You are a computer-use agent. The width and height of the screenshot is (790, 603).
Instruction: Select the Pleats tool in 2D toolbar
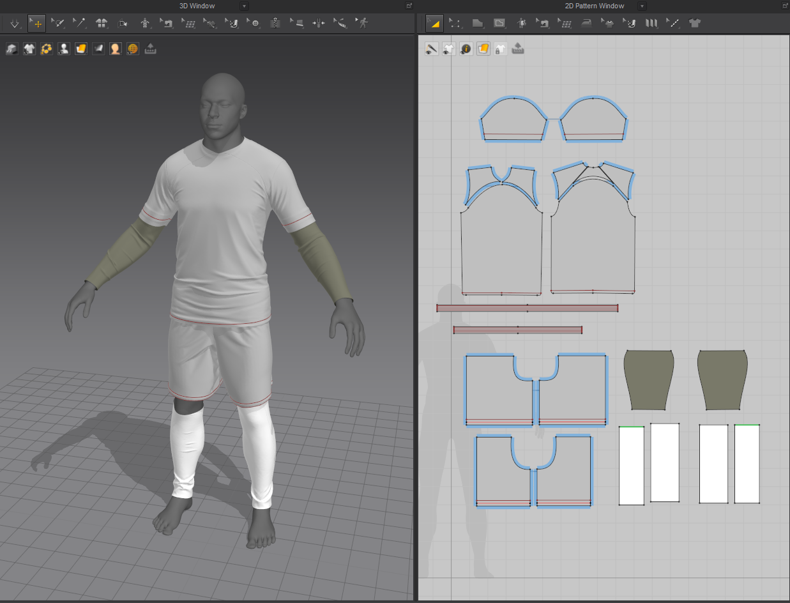tap(650, 23)
